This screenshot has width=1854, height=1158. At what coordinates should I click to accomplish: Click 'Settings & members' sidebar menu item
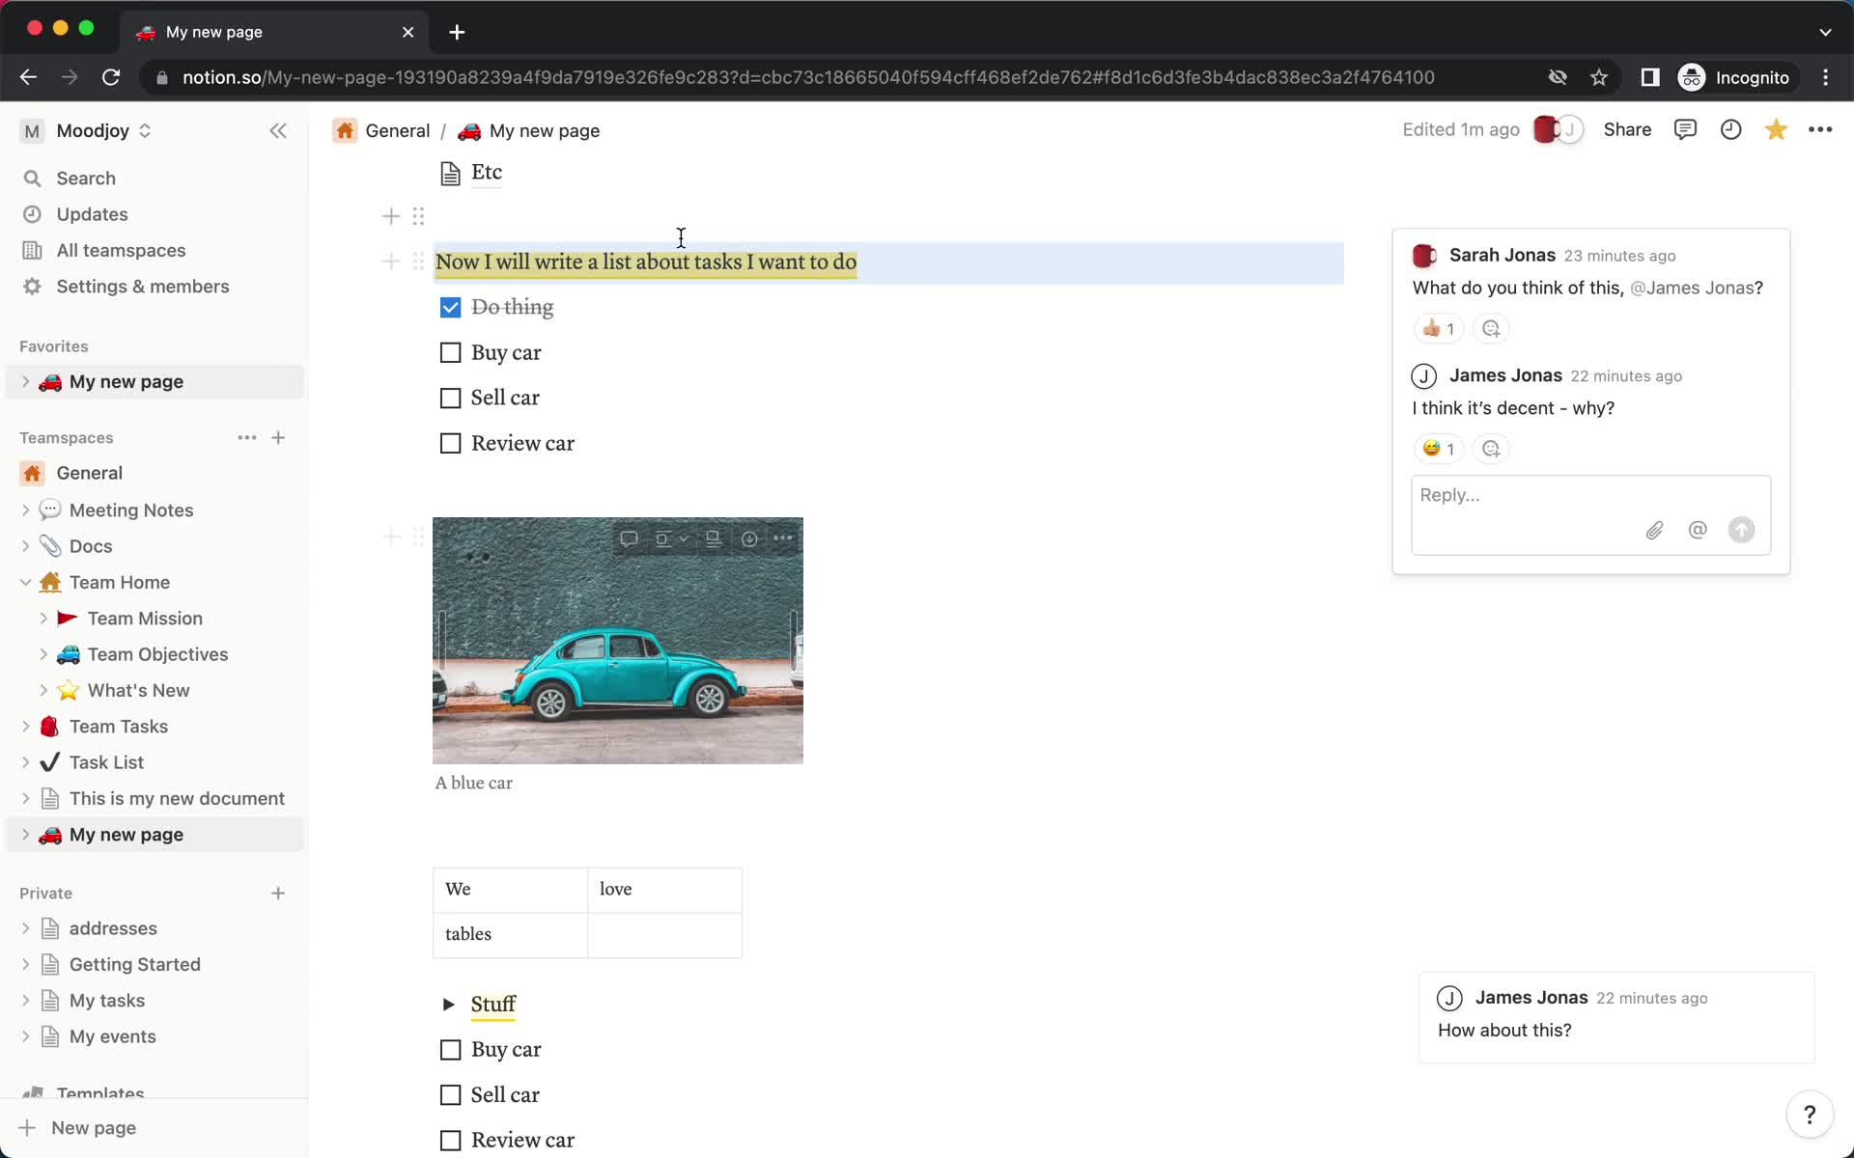click(143, 286)
